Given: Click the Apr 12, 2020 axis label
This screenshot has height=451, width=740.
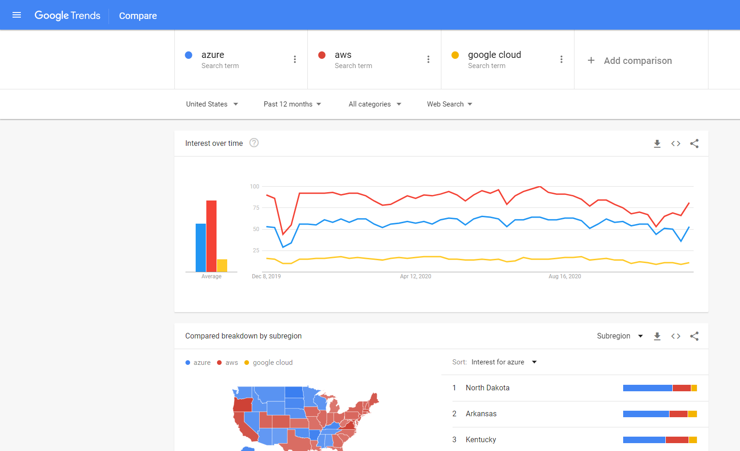Looking at the screenshot, I should coord(415,276).
